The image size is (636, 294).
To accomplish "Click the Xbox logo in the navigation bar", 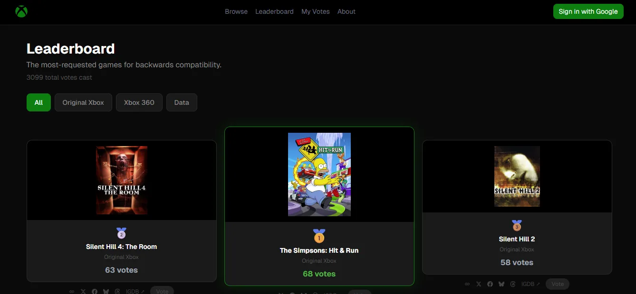I will [21, 11].
